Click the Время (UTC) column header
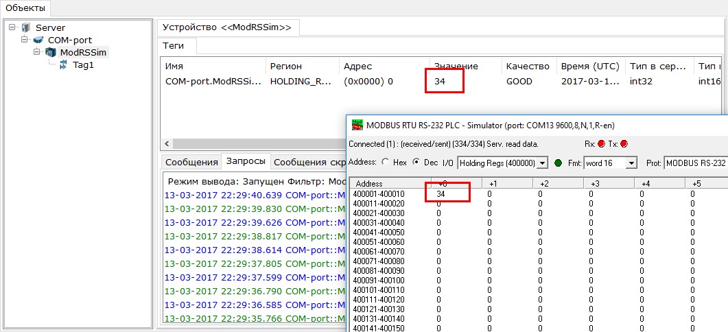 [591, 67]
